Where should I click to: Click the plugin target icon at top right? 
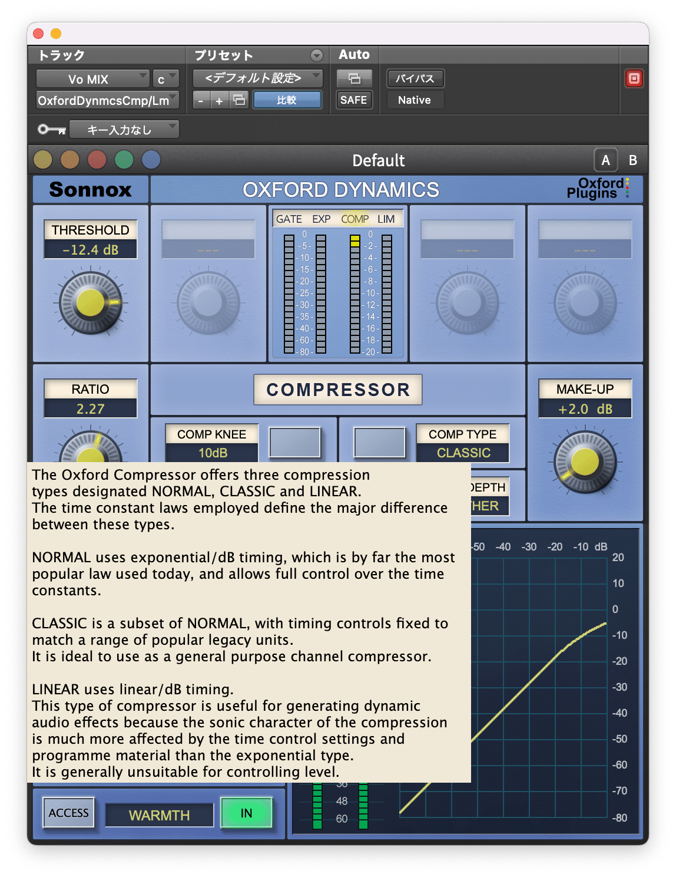pyautogui.click(x=634, y=78)
